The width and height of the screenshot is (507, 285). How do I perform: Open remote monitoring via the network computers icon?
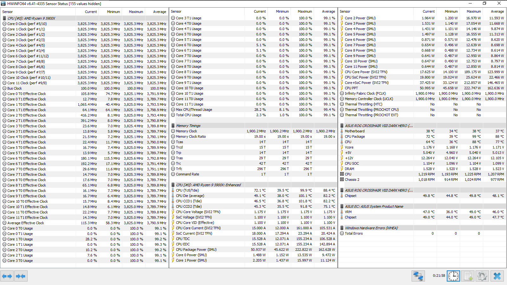pos(418,276)
